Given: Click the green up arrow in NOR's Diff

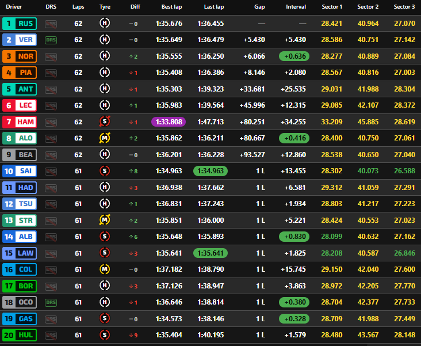Looking at the screenshot, I should click(132, 56).
